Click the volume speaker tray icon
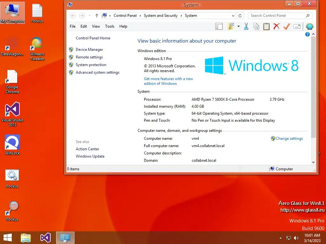 tap(296, 238)
